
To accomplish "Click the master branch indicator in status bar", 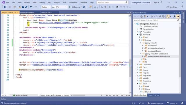I will [172, 103].
